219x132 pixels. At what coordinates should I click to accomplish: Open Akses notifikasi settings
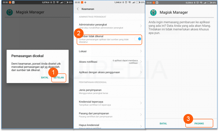point(109,62)
